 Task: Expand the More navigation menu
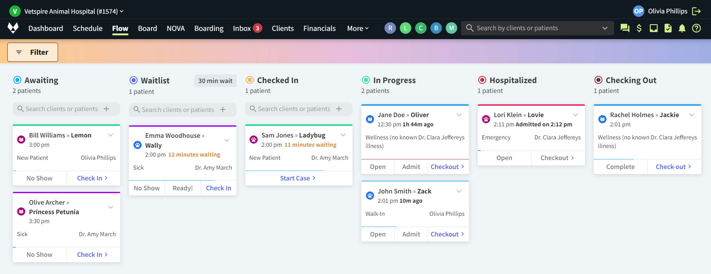point(358,28)
